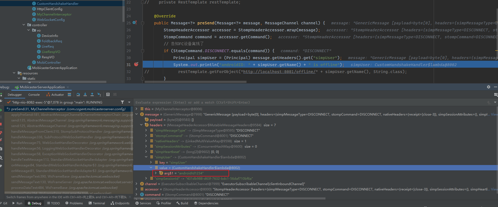Select WebSocketConfig in the project tree
The image size is (498, 207).
pos(51,20)
